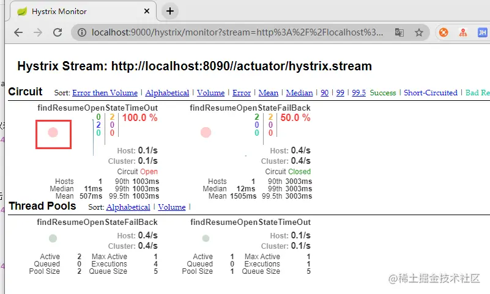Sort circuits by 90th percentile
The width and height of the screenshot is (490, 294).
[x=325, y=93]
